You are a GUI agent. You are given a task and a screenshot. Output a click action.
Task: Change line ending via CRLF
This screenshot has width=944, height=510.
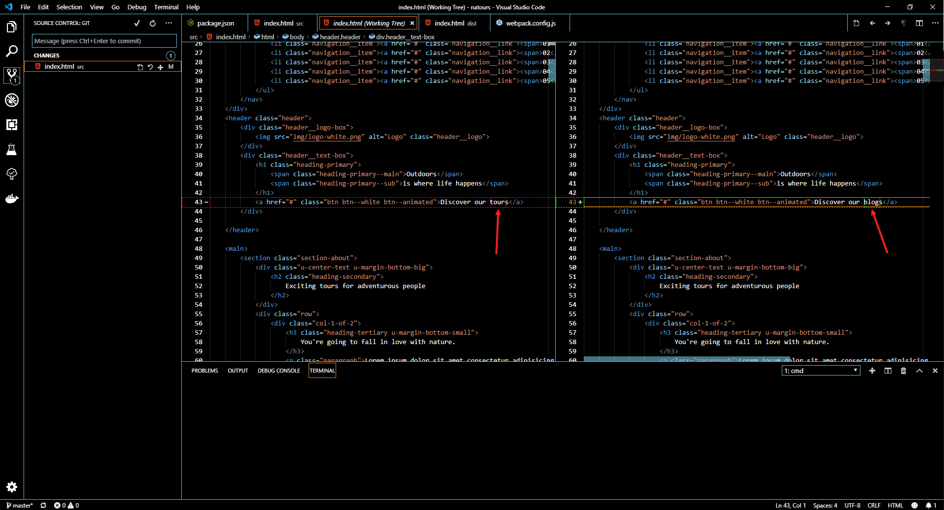point(874,505)
